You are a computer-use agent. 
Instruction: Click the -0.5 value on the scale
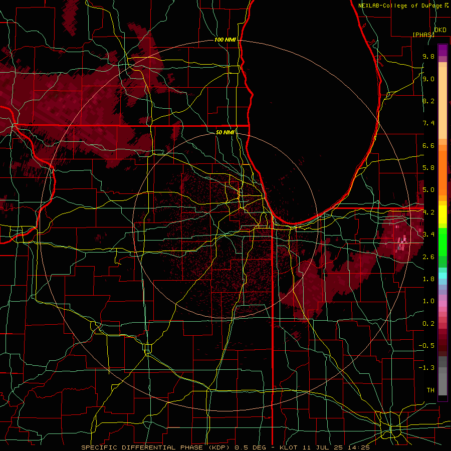[x=426, y=345]
